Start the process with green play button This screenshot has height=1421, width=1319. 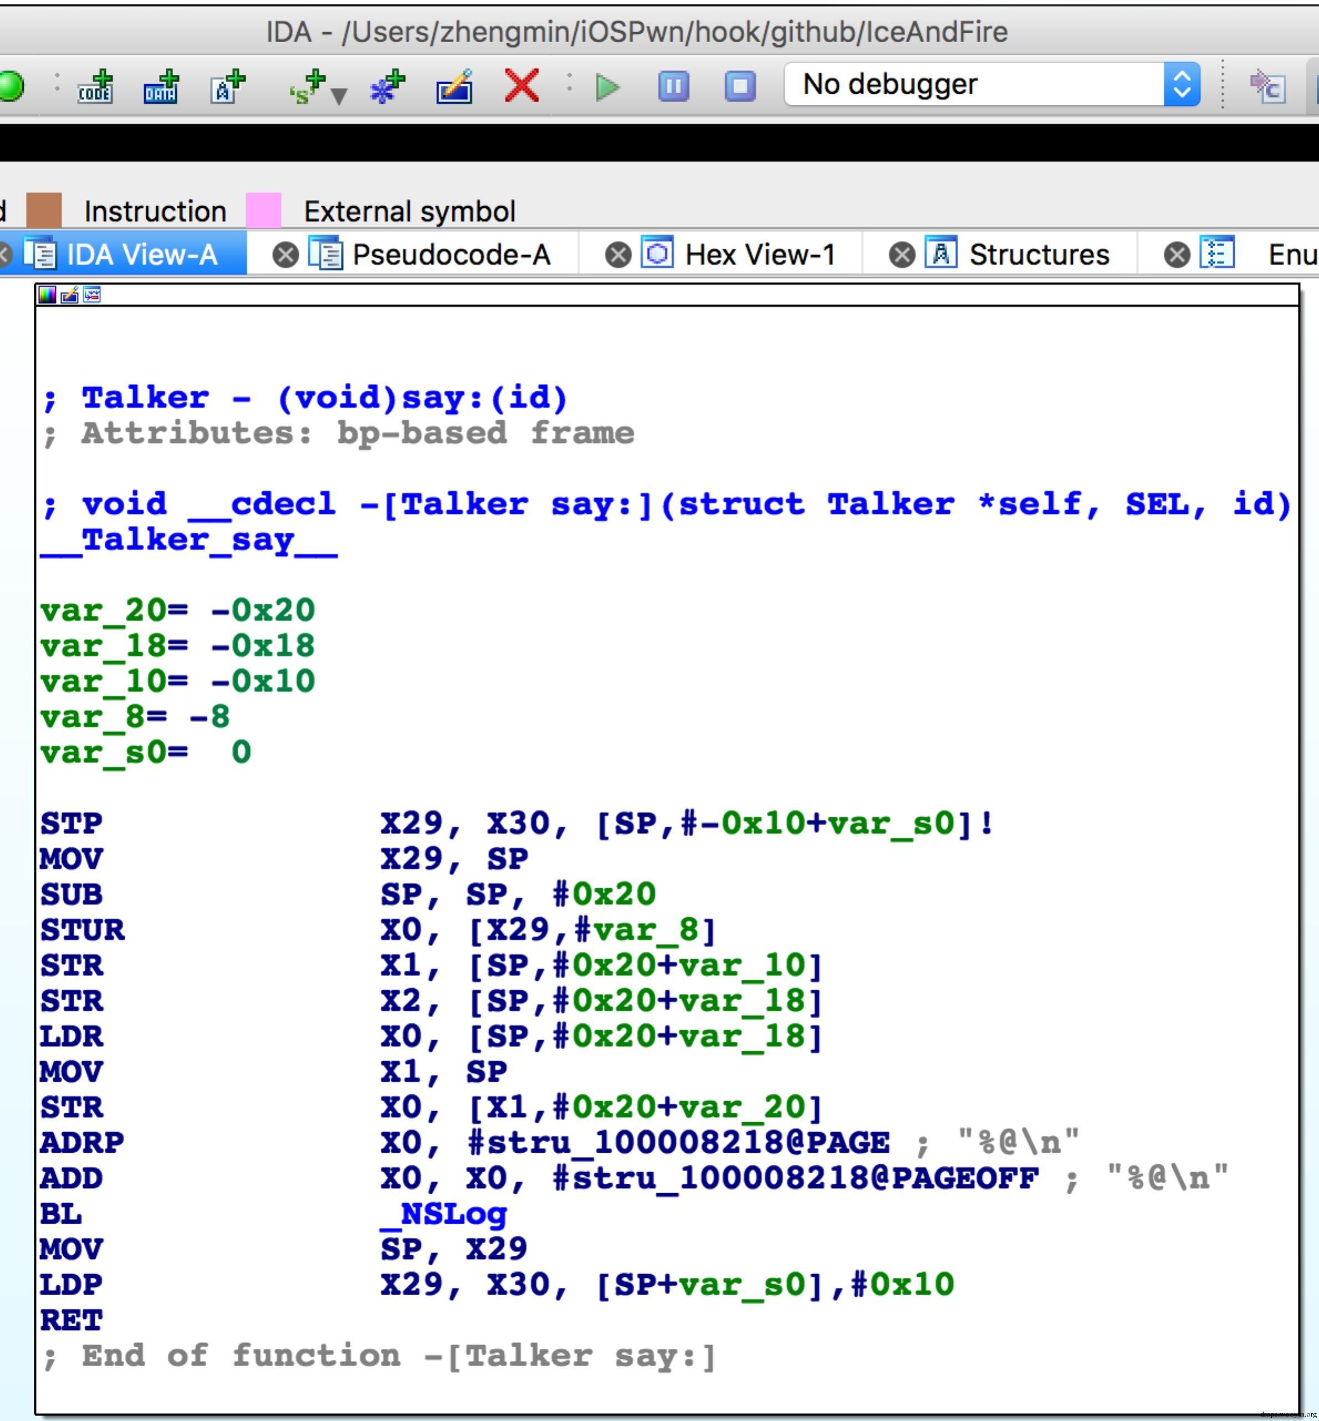[607, 87]
